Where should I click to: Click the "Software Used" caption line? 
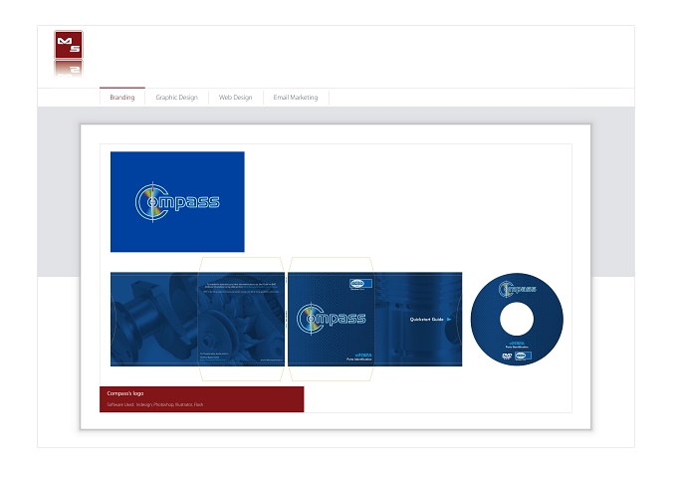coord(155,404)
